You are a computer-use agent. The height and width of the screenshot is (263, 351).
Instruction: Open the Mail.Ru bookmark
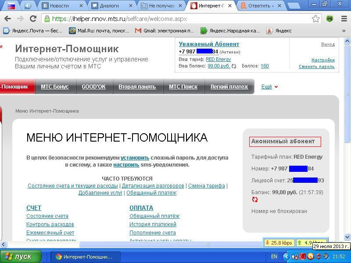point(99,31)
